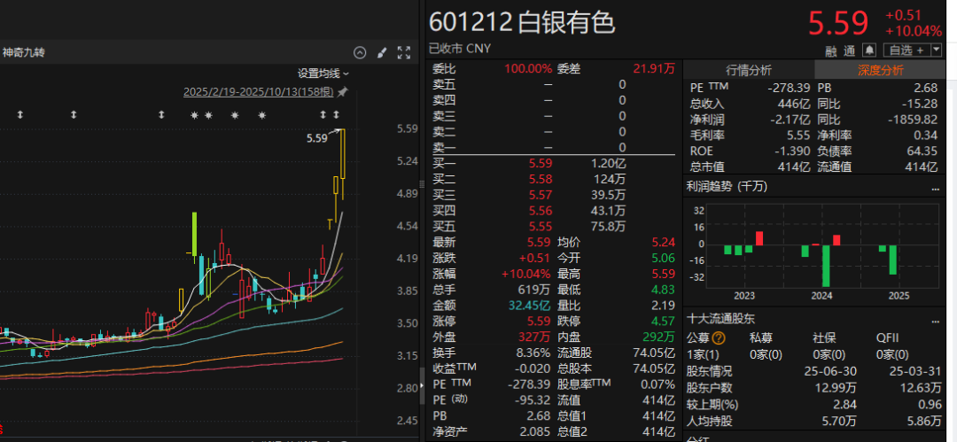This screenshot has height=442, width=957.
Task: Click the splitter grip beside the order book
Action: (421, 184)
